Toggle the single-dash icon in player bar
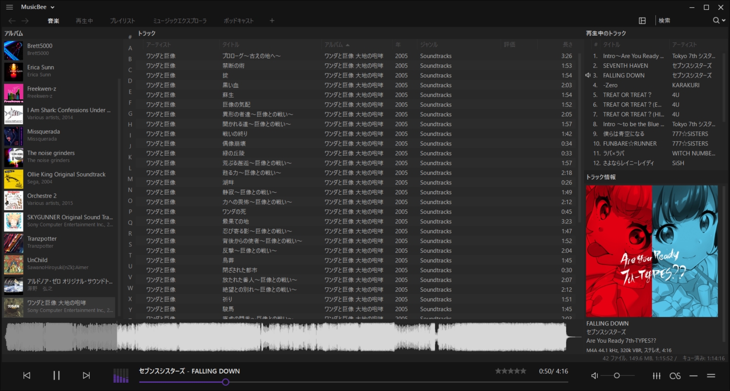 [x=693, y=375]
